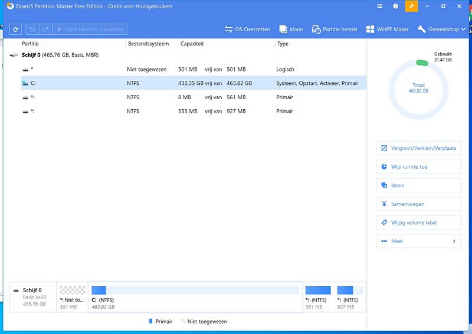Click the orange key upgrade icon
The image size is (472, 334).
click(x=411, y=6)
